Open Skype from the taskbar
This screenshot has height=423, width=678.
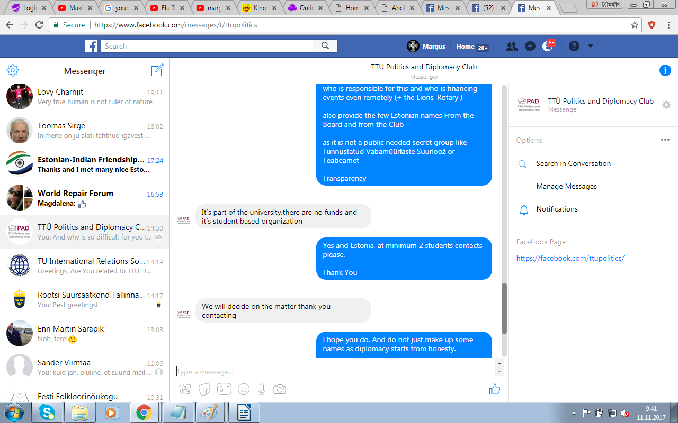[x=46, y=412]
